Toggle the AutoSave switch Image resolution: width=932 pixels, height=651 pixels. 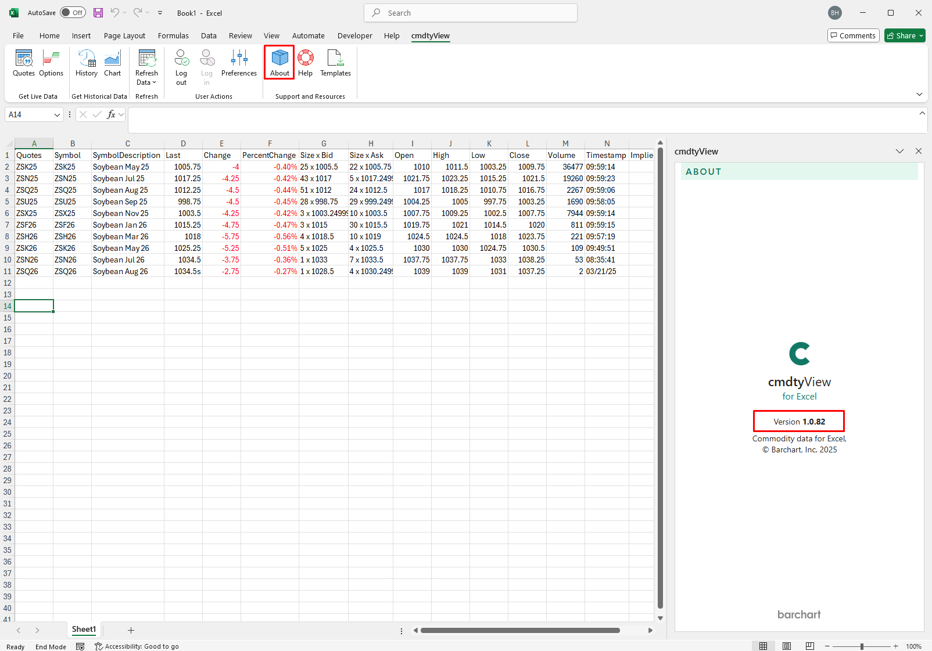point(73,13)
